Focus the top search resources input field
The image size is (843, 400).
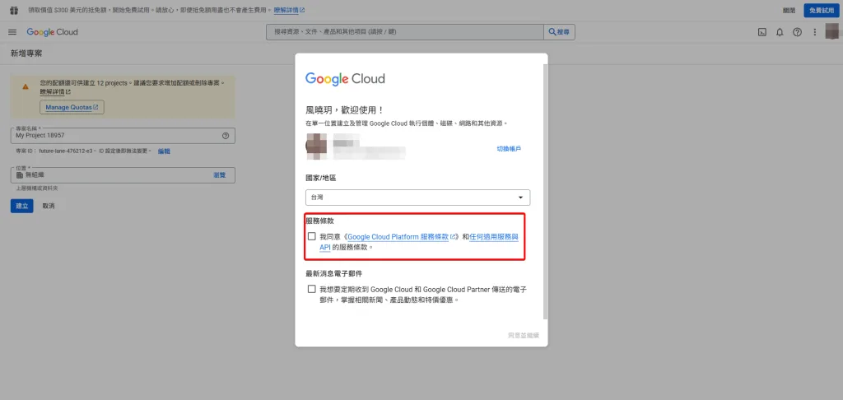405,32
